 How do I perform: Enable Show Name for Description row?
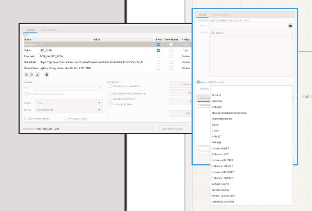click(x=171, y=68)
